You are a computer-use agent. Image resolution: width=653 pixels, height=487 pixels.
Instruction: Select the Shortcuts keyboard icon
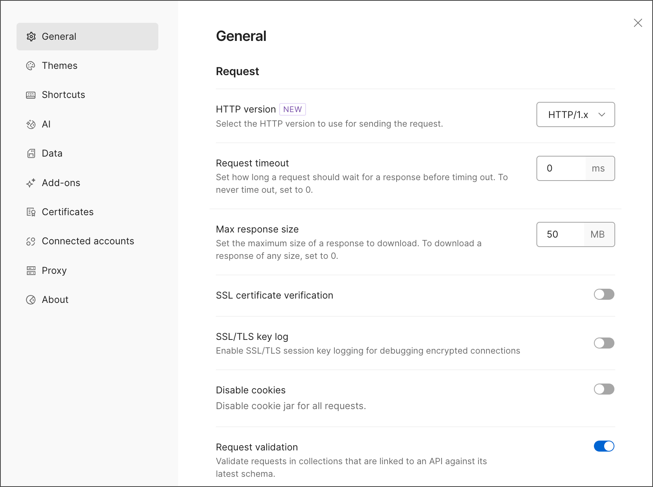pos(31,95)
